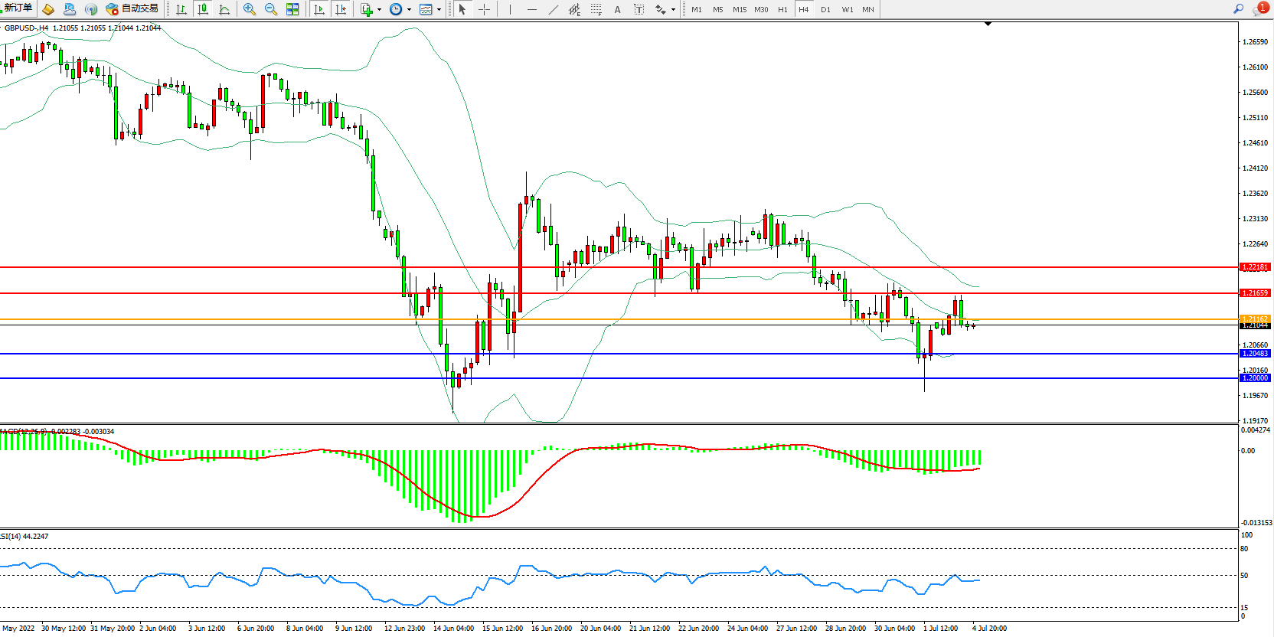Click the 自动交易 auto trading button

(x=132, y=8)
